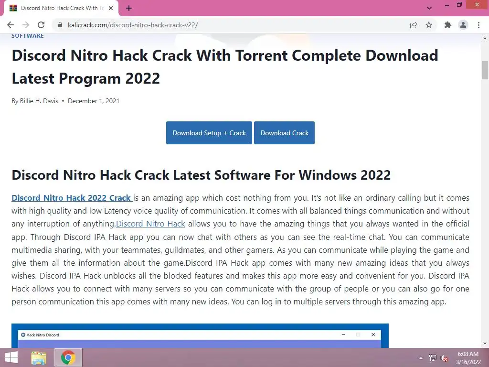Open the Windows Start menu

point(11,357)
